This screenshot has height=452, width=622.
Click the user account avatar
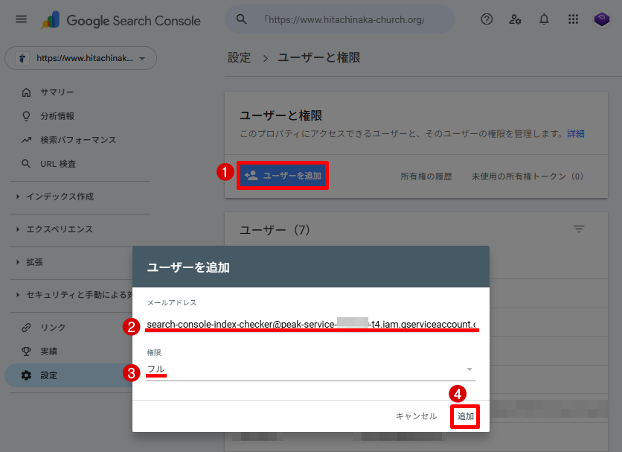[x=601, y=19]
